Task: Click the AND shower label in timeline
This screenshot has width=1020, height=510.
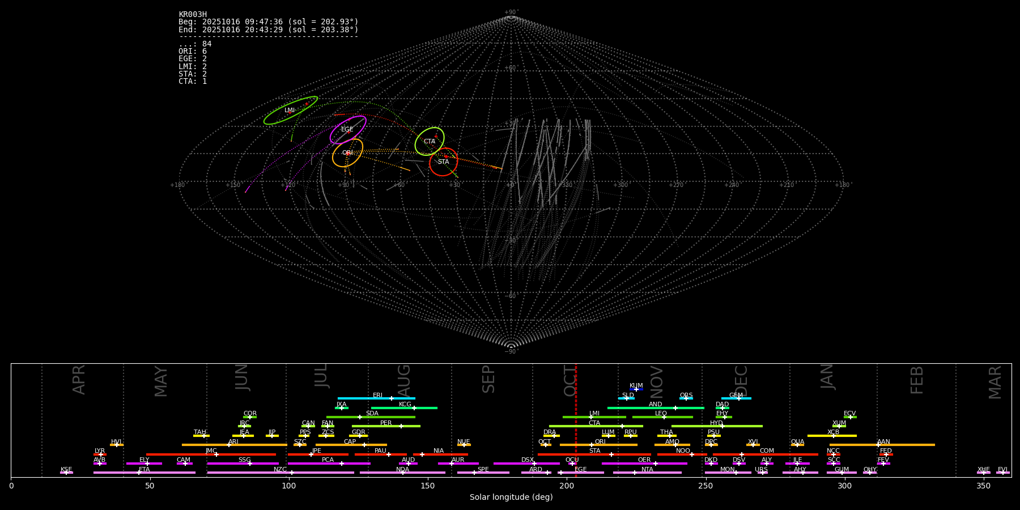Action: click(x=656, y=405)
